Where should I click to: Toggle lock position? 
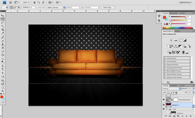point(174,92)
